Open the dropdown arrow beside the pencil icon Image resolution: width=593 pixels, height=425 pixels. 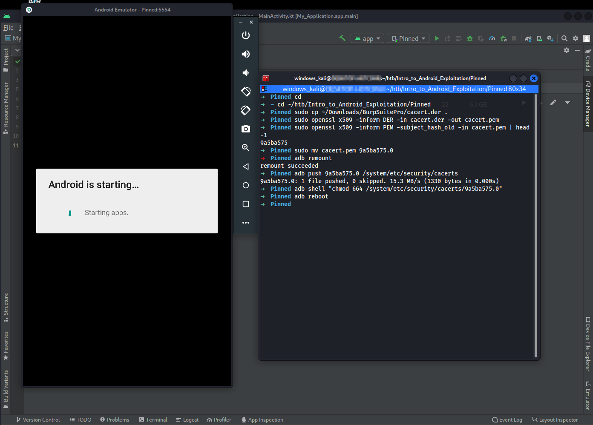coord(567,103)
